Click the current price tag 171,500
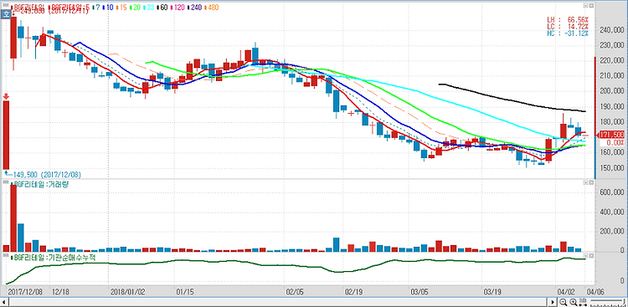Image resolution: width=628 pixels, height=307 pixels. point(611,135)
